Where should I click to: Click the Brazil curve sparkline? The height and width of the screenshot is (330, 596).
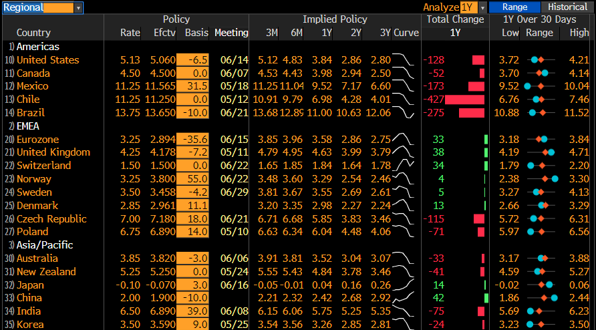[x=403, y=112]
